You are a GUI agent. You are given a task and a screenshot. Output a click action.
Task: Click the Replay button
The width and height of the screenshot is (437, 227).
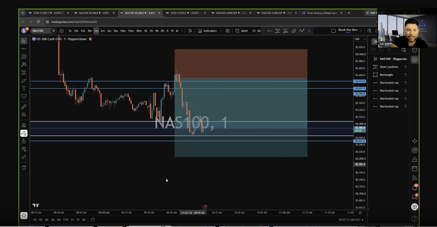click(256, 31)
